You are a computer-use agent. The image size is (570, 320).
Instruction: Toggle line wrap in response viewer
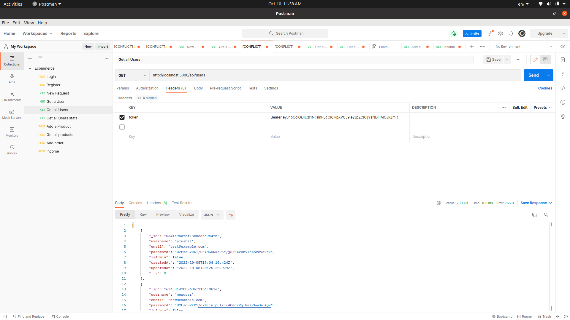point(231,215)
